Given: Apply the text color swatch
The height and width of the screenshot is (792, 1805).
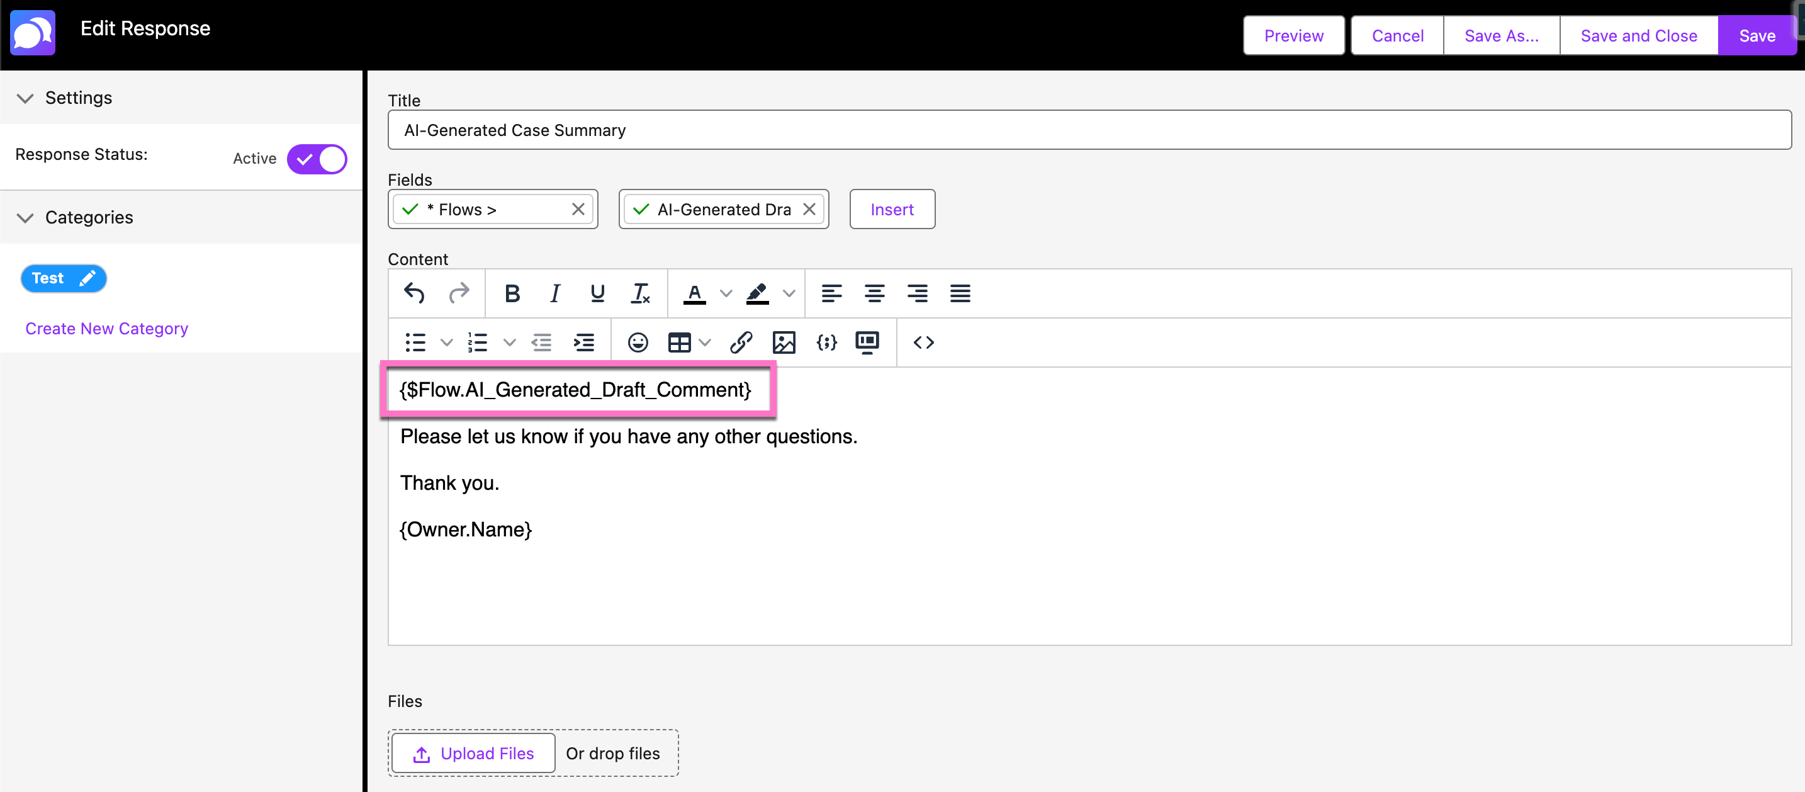Looking at the screenshot, I should tap(694, 293).
